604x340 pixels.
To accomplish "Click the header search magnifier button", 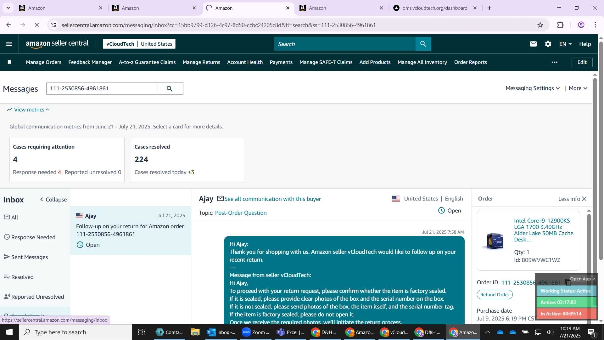I will pos(423,44).
